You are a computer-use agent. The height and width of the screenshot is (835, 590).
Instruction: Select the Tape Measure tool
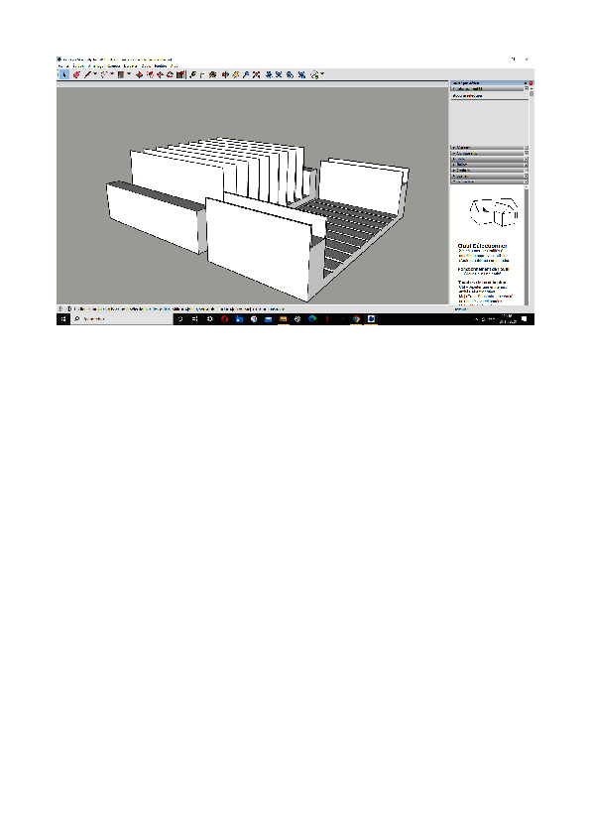192,74
